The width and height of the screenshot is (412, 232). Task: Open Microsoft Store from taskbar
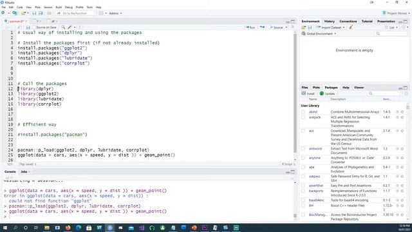click(x=89, y=227)
